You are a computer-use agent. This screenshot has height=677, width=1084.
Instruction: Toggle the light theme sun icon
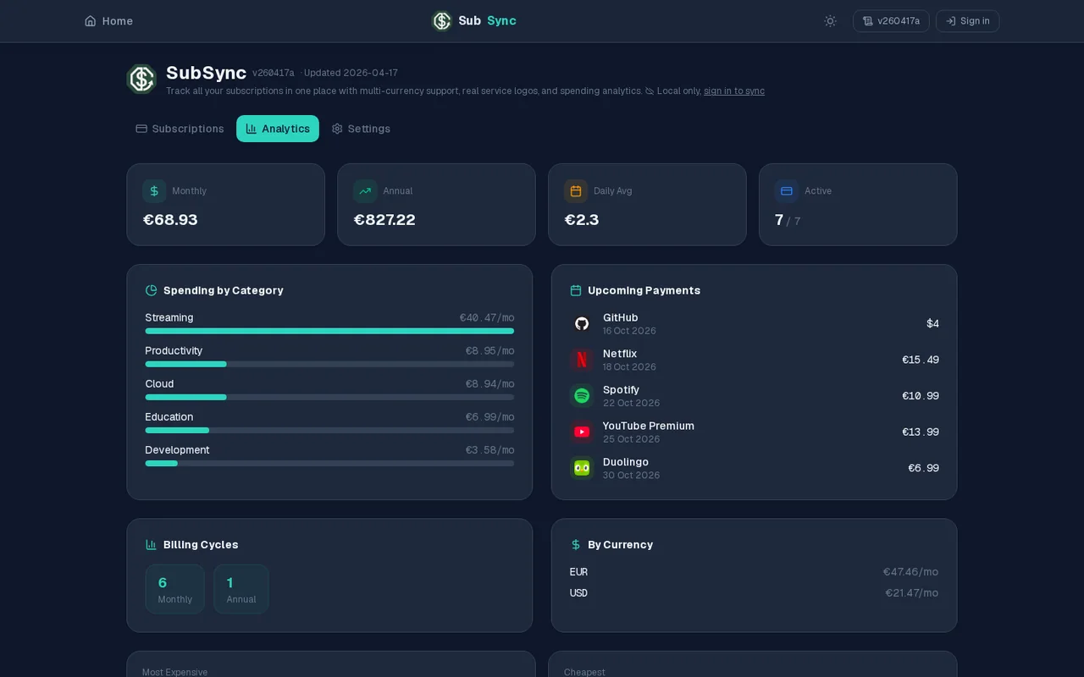pyautogui.click(x=830, y=21)
